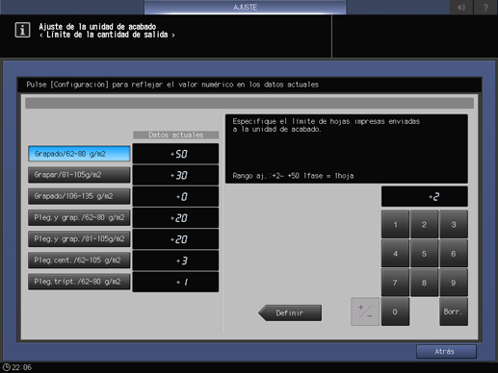498x373 pixels.
Task: Click the Definir button
Action: coord(290,312)
